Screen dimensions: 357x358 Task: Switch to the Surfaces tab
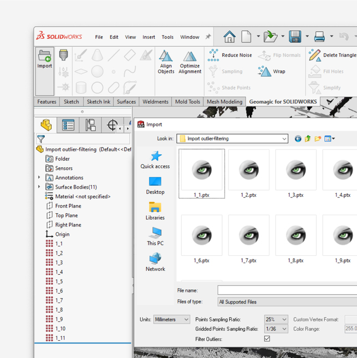tap(126, 102)
